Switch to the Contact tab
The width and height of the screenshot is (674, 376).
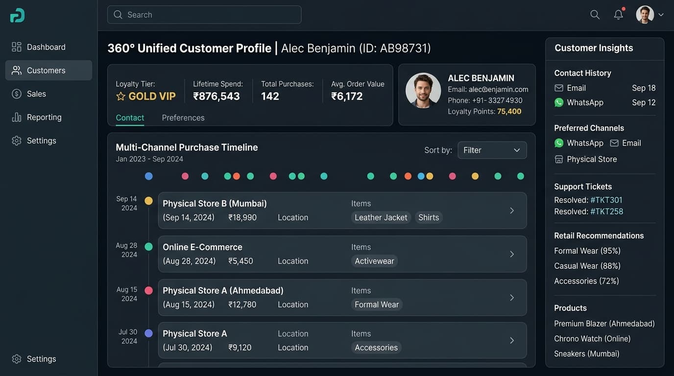(130, 118)
